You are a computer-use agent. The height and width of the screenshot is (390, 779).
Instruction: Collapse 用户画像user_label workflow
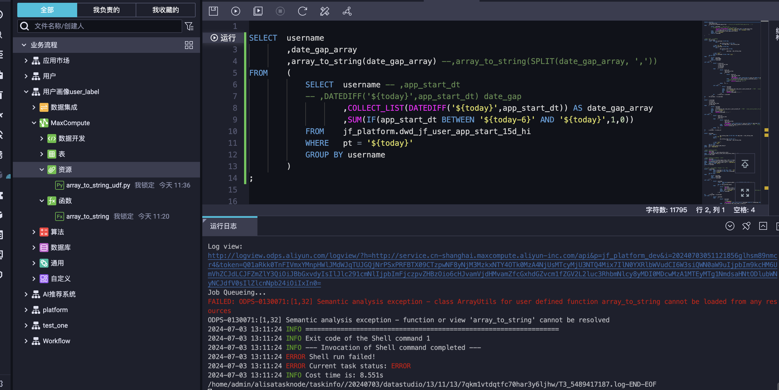26,92
